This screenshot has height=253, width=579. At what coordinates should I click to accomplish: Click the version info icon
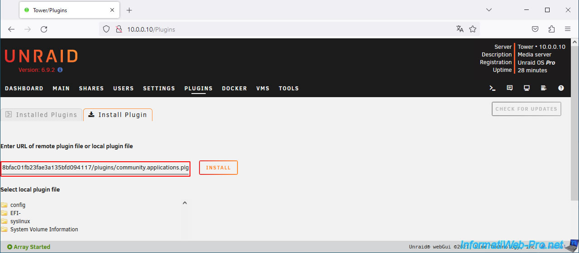pos(60,70)
